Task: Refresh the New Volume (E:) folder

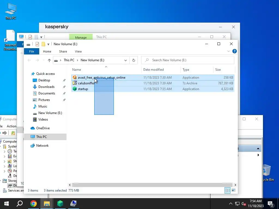Action: pyautogui.click(x=134, y=60)
